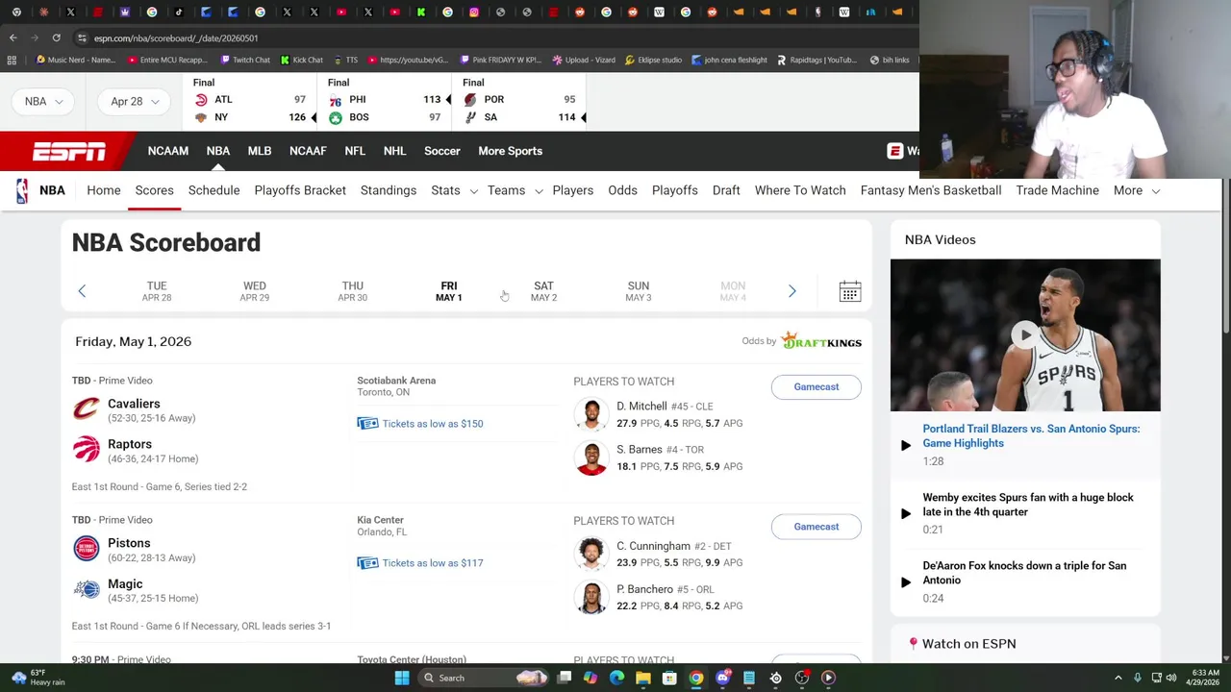Expand the Stats submenu chevron
The width and height of the screenshot is (1231, 692).
coord(474,191)
